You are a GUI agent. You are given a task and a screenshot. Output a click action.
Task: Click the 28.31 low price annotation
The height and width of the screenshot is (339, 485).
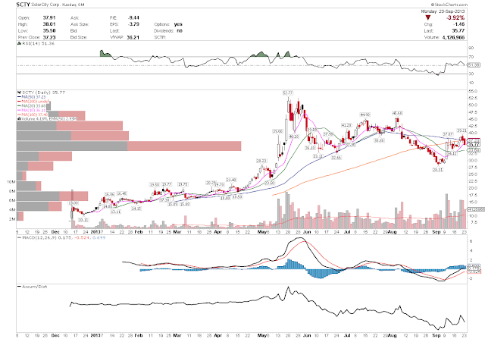tap(437, 170)
